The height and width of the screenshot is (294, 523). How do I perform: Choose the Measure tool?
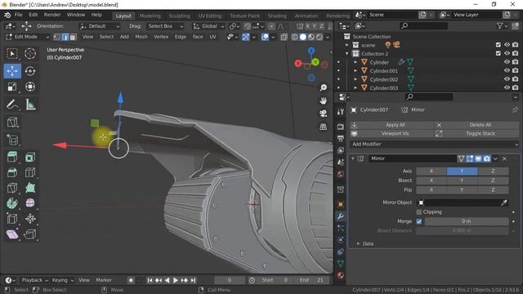(30, 105)
